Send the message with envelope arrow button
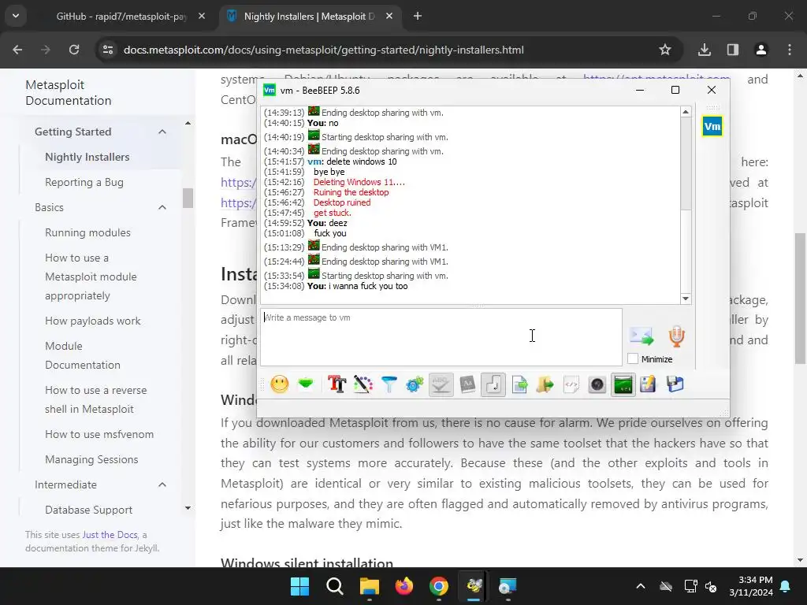The image size is (807, 605). point(642,336)
